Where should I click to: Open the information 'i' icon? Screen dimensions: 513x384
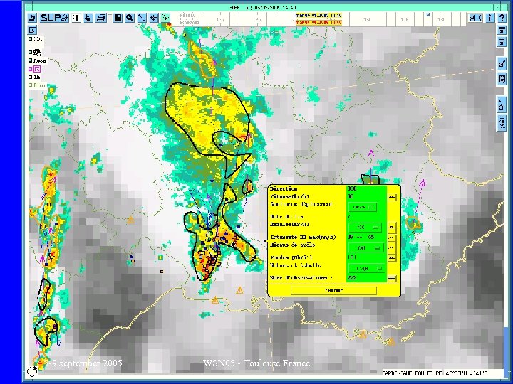pyautogui.click(x=489, y=18)
